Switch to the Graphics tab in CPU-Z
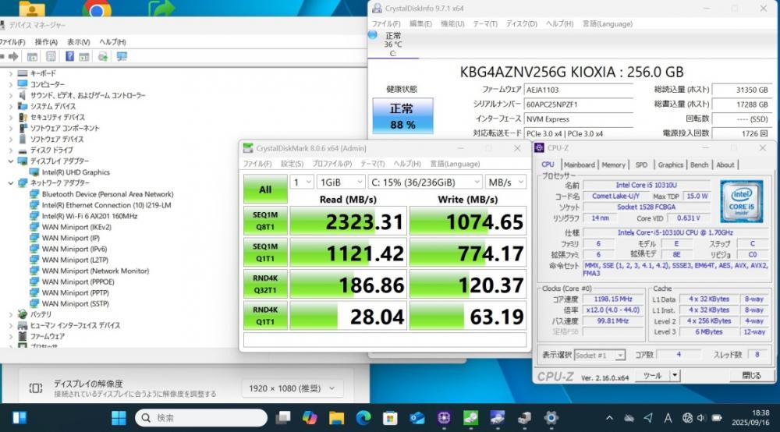The height and width of the screenshot is (432, 780). (671, 165)
